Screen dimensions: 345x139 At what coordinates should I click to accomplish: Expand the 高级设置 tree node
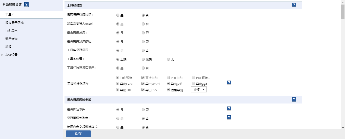pyautogui.click(x=3, y=55)
